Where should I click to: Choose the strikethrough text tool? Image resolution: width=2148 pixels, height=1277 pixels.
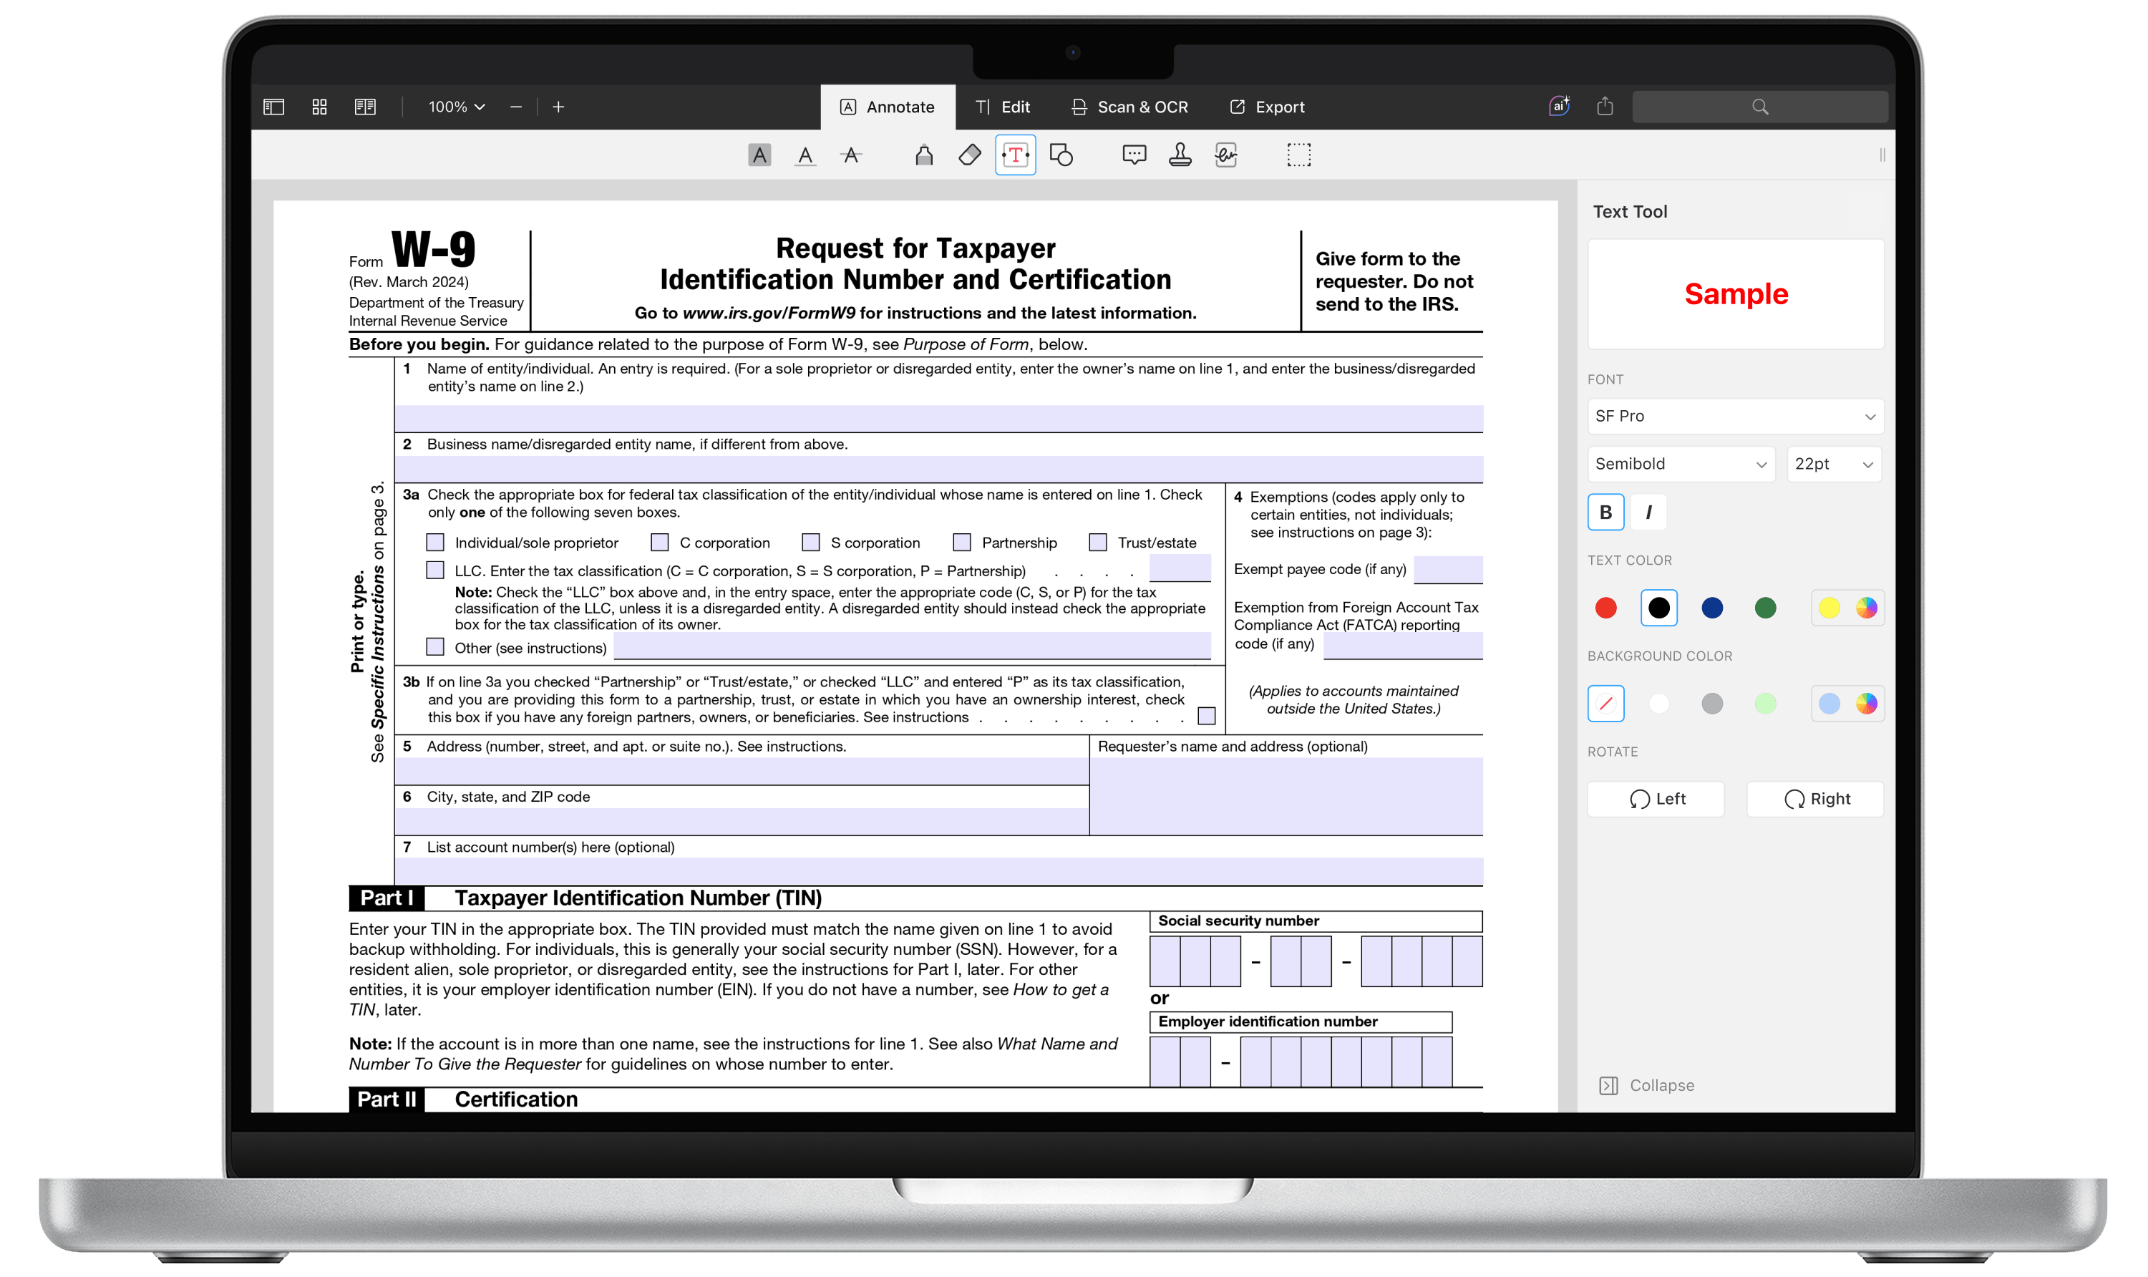click(x=851, y=155)
